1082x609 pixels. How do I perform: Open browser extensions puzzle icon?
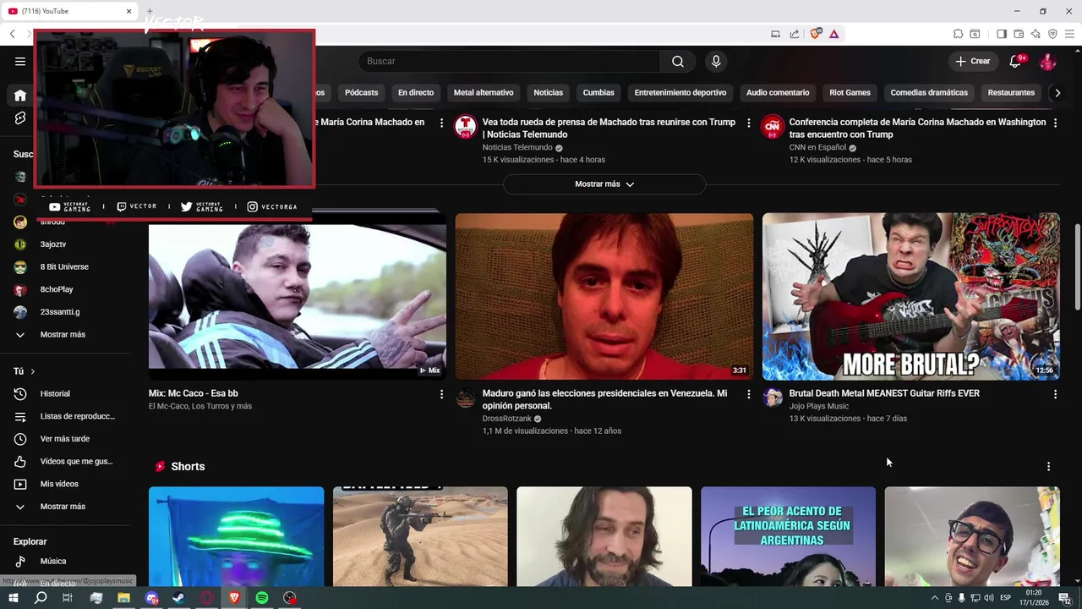click(958, 34)
